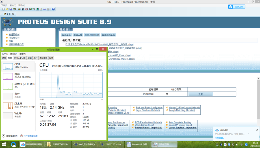260x148 pixels.
Task: Open Proteus 系统(Y) menu
Action: (13, 5)
